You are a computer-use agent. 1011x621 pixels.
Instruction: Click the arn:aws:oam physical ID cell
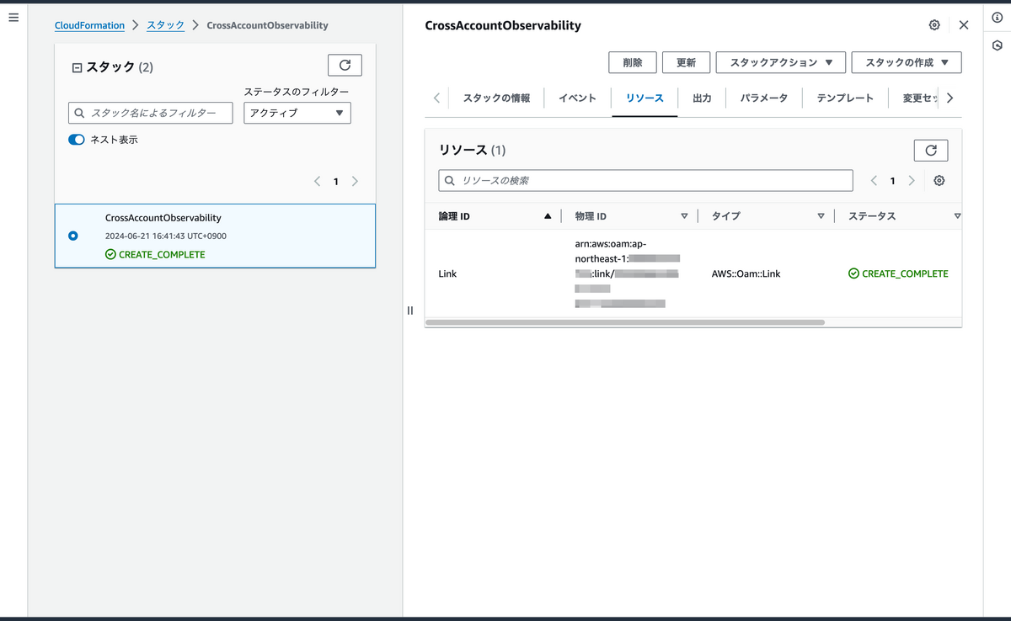627,273
